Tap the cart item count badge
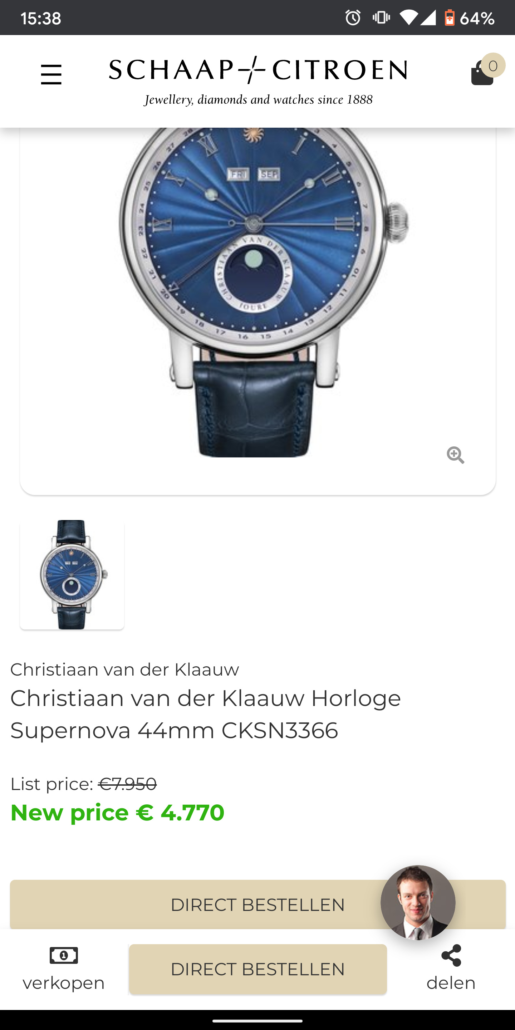The height and width of the screenshot is (1030, 515). point(493,65)
